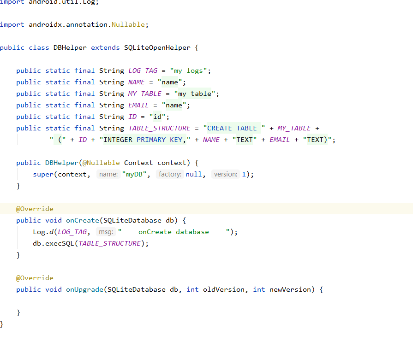The image size is (413, 347).
Task: Click the db.execSQL call
Action: point(53,243)
